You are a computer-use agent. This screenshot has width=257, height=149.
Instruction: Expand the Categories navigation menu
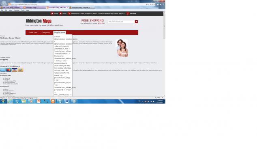(46, 32)
